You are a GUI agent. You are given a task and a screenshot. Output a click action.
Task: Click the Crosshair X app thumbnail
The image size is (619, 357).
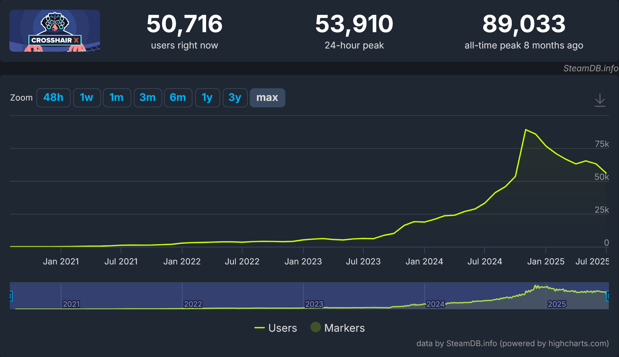[55, 31]
